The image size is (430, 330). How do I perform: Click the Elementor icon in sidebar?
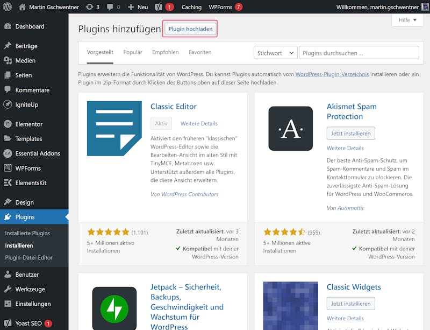tap(8, 124)
